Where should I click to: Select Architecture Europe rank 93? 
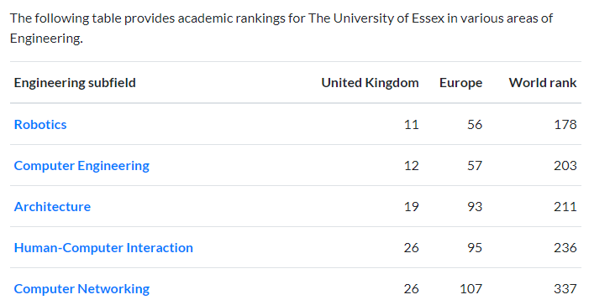click(x=475, y=207)
